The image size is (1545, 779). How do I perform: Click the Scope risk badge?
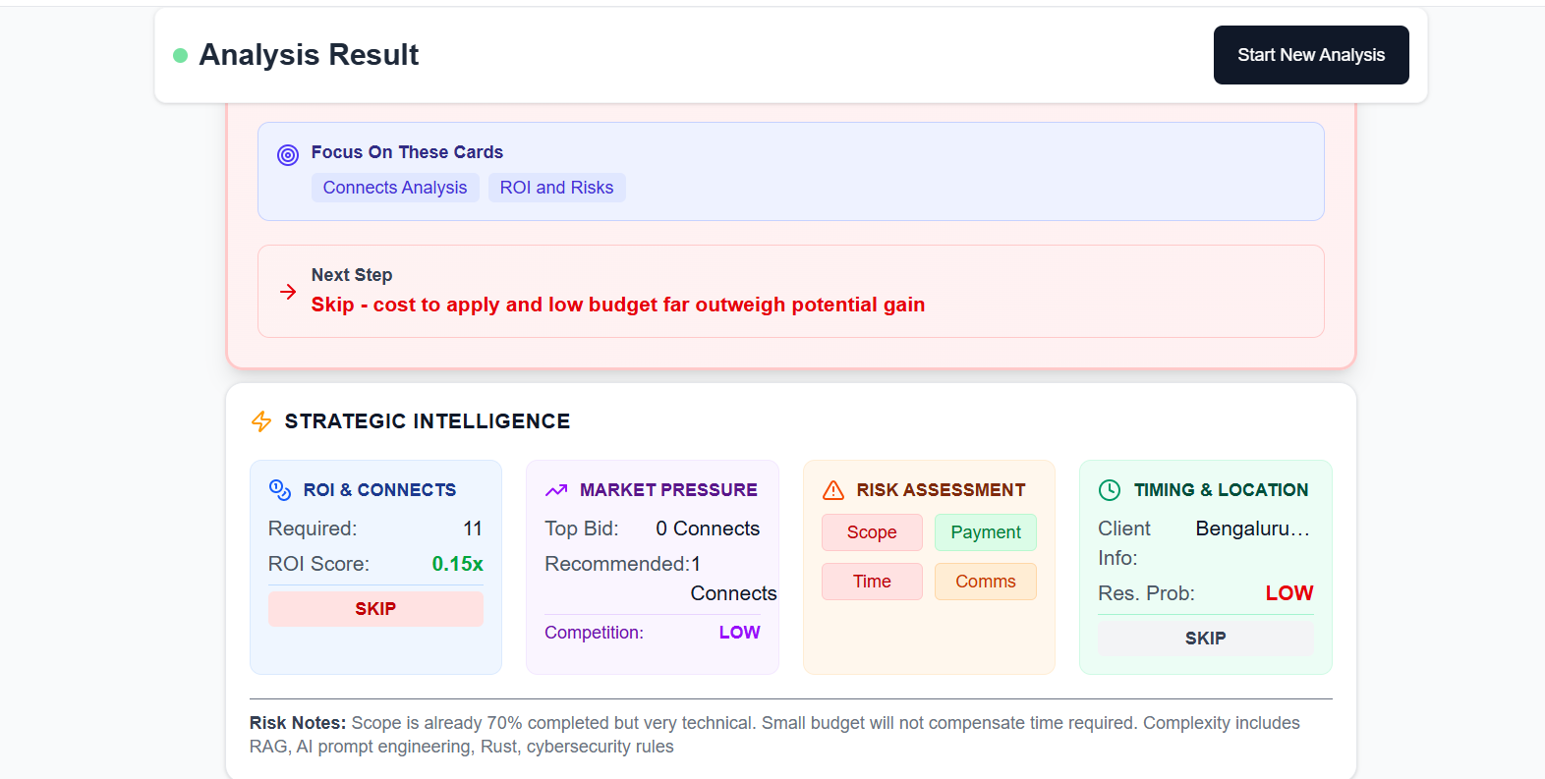[x=872, y=532]
